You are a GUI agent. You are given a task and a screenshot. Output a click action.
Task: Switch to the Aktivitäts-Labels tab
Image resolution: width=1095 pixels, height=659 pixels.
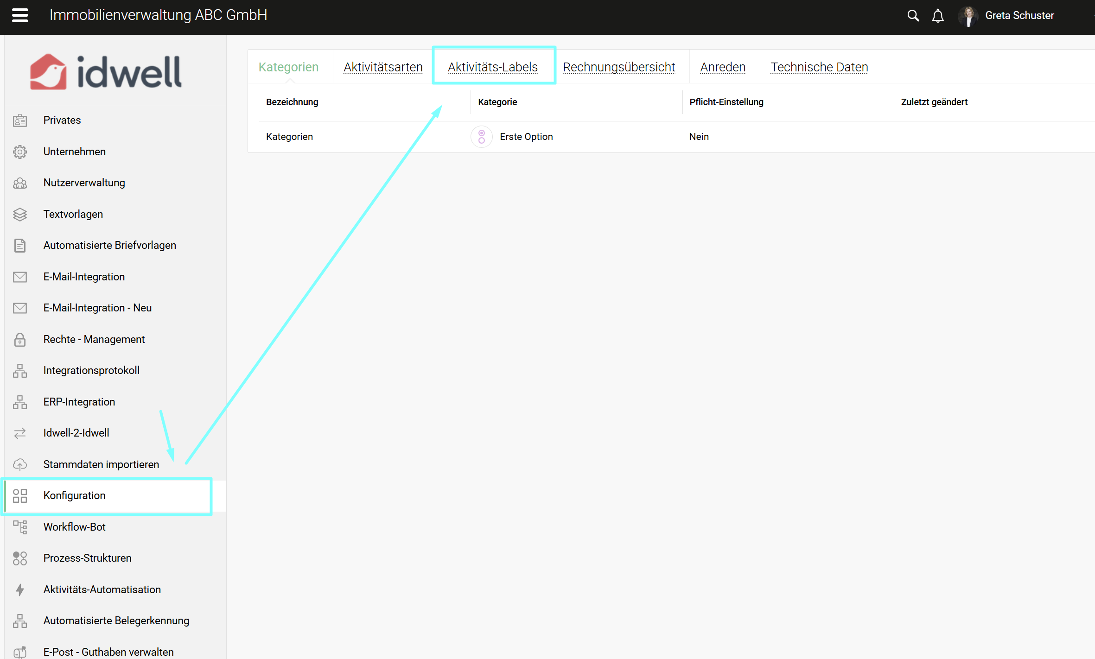[x=493, y=67]
